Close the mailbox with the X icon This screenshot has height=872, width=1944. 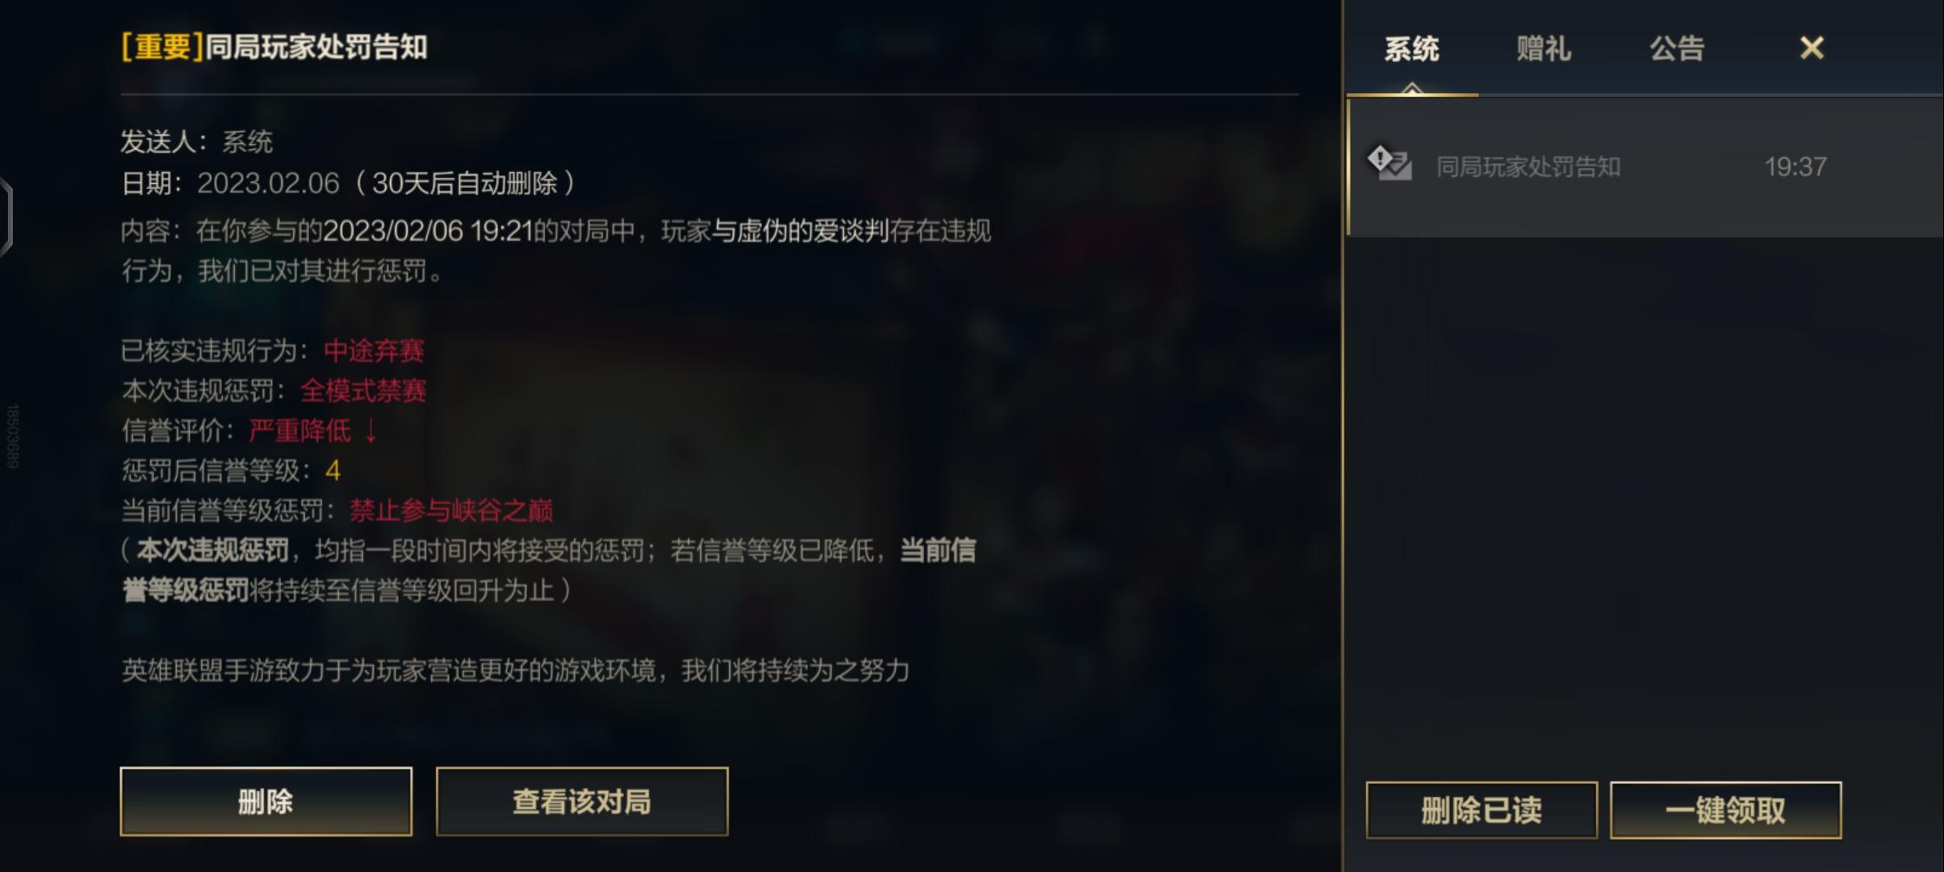tap(1812, 48)
